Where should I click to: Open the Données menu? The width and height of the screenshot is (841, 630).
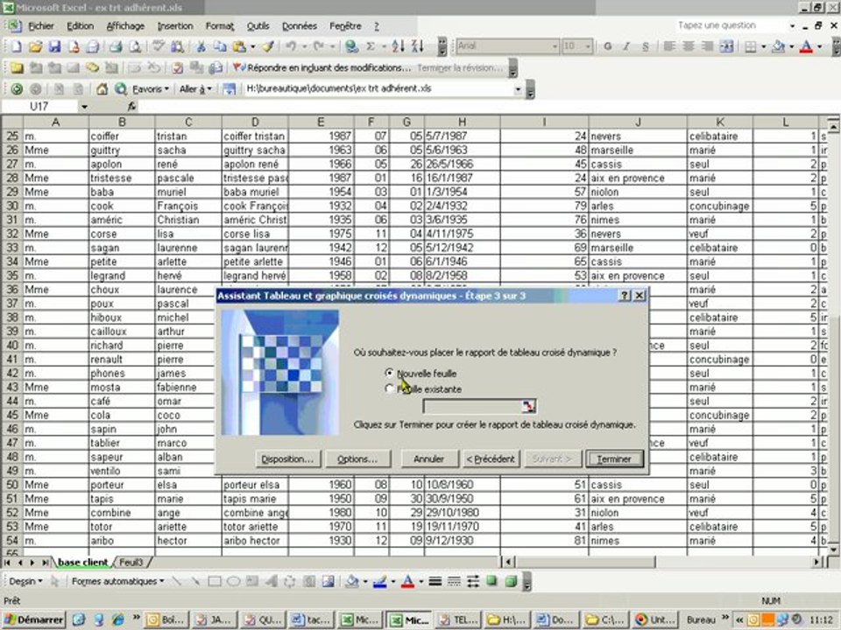click(300, 25)
